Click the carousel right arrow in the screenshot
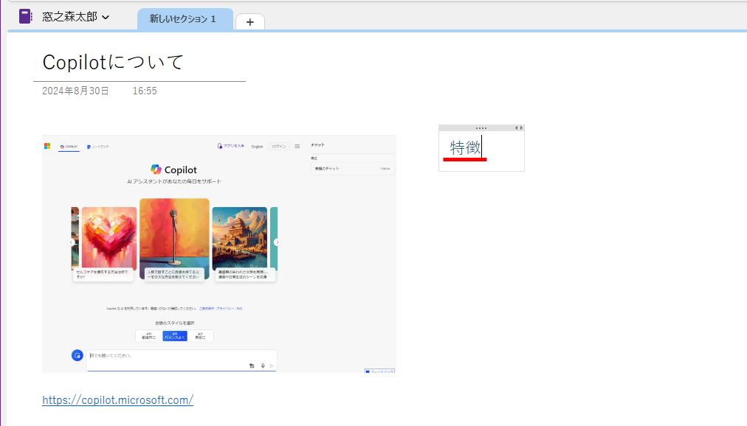747x426 pixels. [277, 242]
